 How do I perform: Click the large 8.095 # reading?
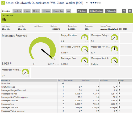7,64
